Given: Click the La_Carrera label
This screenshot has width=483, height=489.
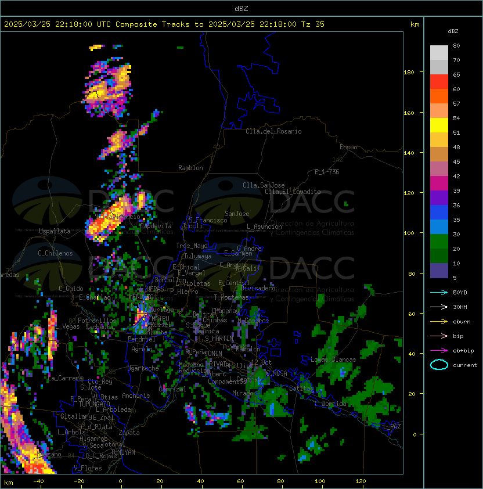Looking at the screenshot, I should 66,378.
